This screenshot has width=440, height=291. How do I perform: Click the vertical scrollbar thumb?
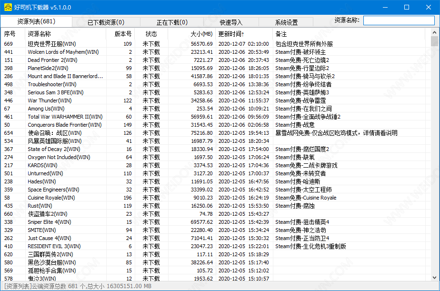(x=434, y=41)
